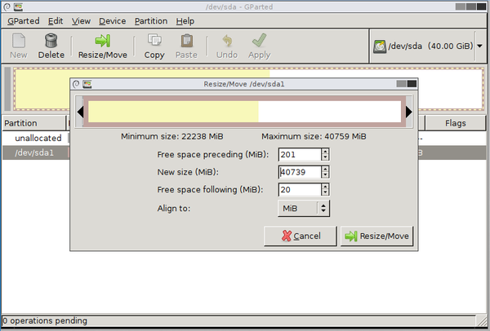Open the Device menu
The width and height of the screenshot is (490, 331).
point(112,21)
